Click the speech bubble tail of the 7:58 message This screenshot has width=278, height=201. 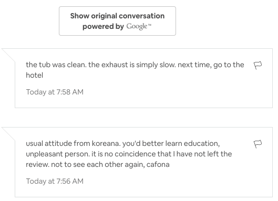[8, 55]
